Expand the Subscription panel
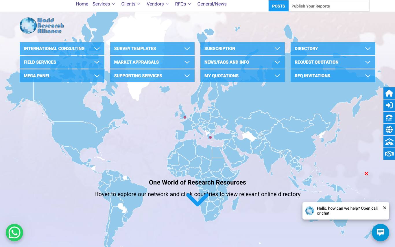The image size is (395, 247). pos(243,49)
